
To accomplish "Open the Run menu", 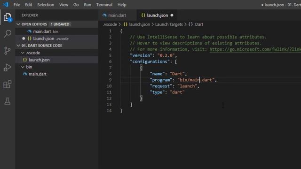I will pos(87,5).
